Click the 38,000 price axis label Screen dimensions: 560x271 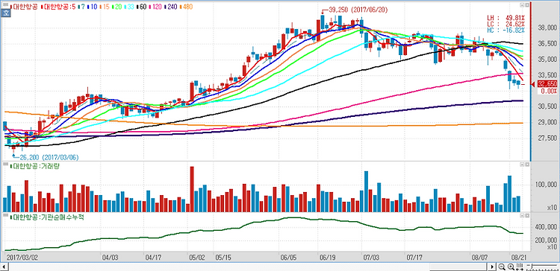coord(548,28)
